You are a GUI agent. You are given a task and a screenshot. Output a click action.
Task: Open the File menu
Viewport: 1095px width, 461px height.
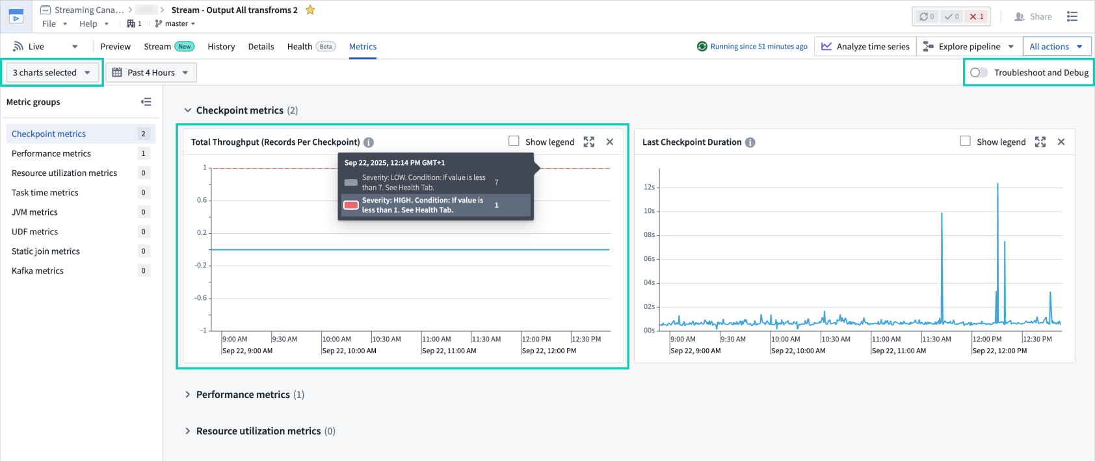(55, 24)
